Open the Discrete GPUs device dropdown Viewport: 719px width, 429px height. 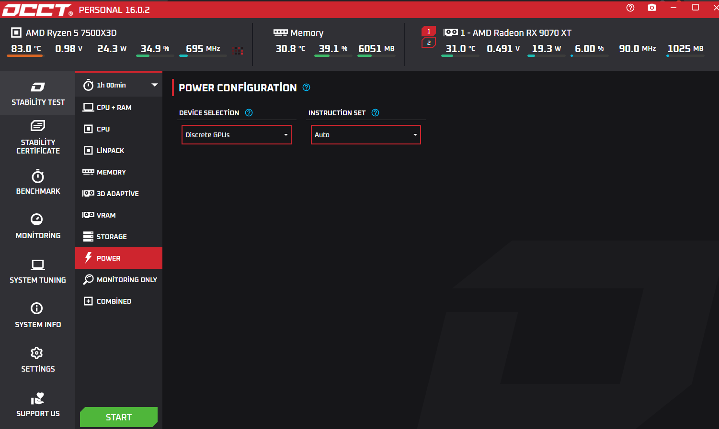(x=237, y=135)
